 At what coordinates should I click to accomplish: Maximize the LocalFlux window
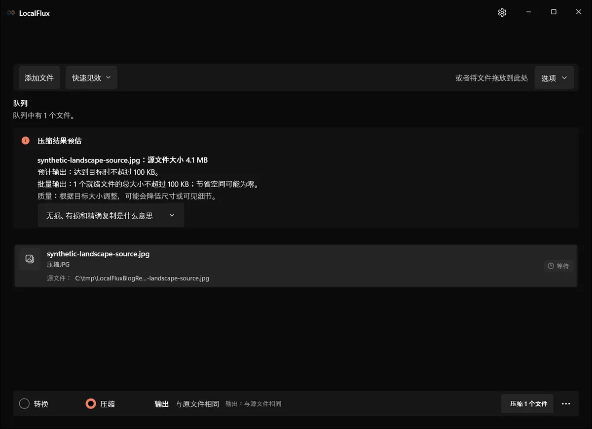[554, 12]
